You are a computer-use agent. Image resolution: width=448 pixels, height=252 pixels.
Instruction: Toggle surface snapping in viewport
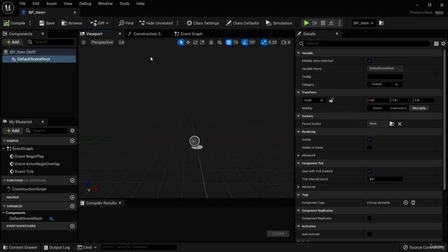coord(220,42)
